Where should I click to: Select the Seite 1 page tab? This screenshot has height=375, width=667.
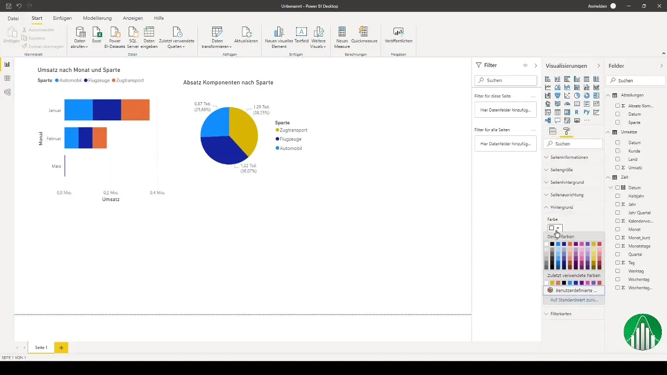41,347
